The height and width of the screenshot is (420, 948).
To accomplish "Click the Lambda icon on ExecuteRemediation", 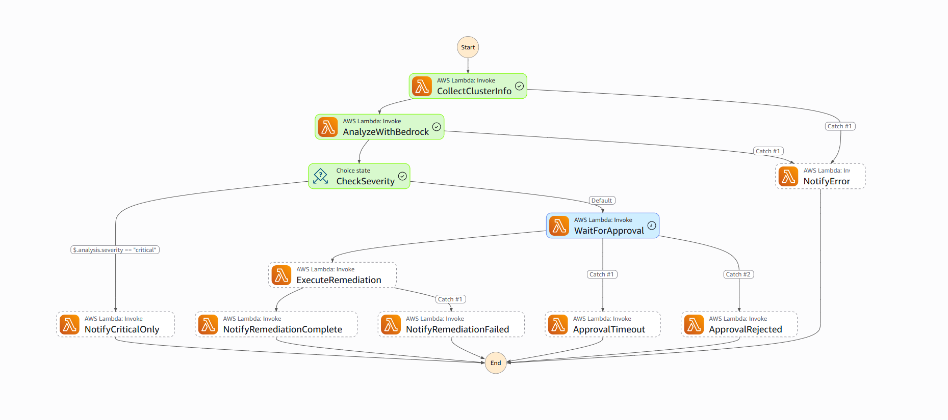I will [281, 275].
